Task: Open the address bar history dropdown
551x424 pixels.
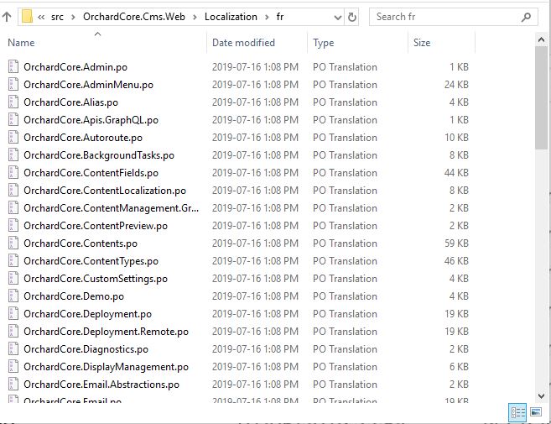Action: click(338, 18)
